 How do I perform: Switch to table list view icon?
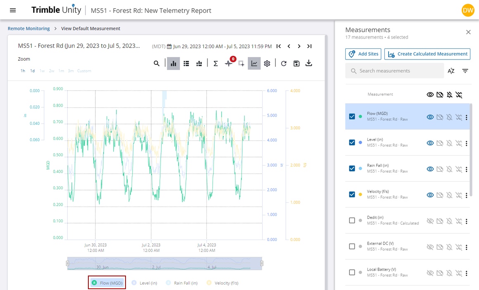[x=186, y=64]
